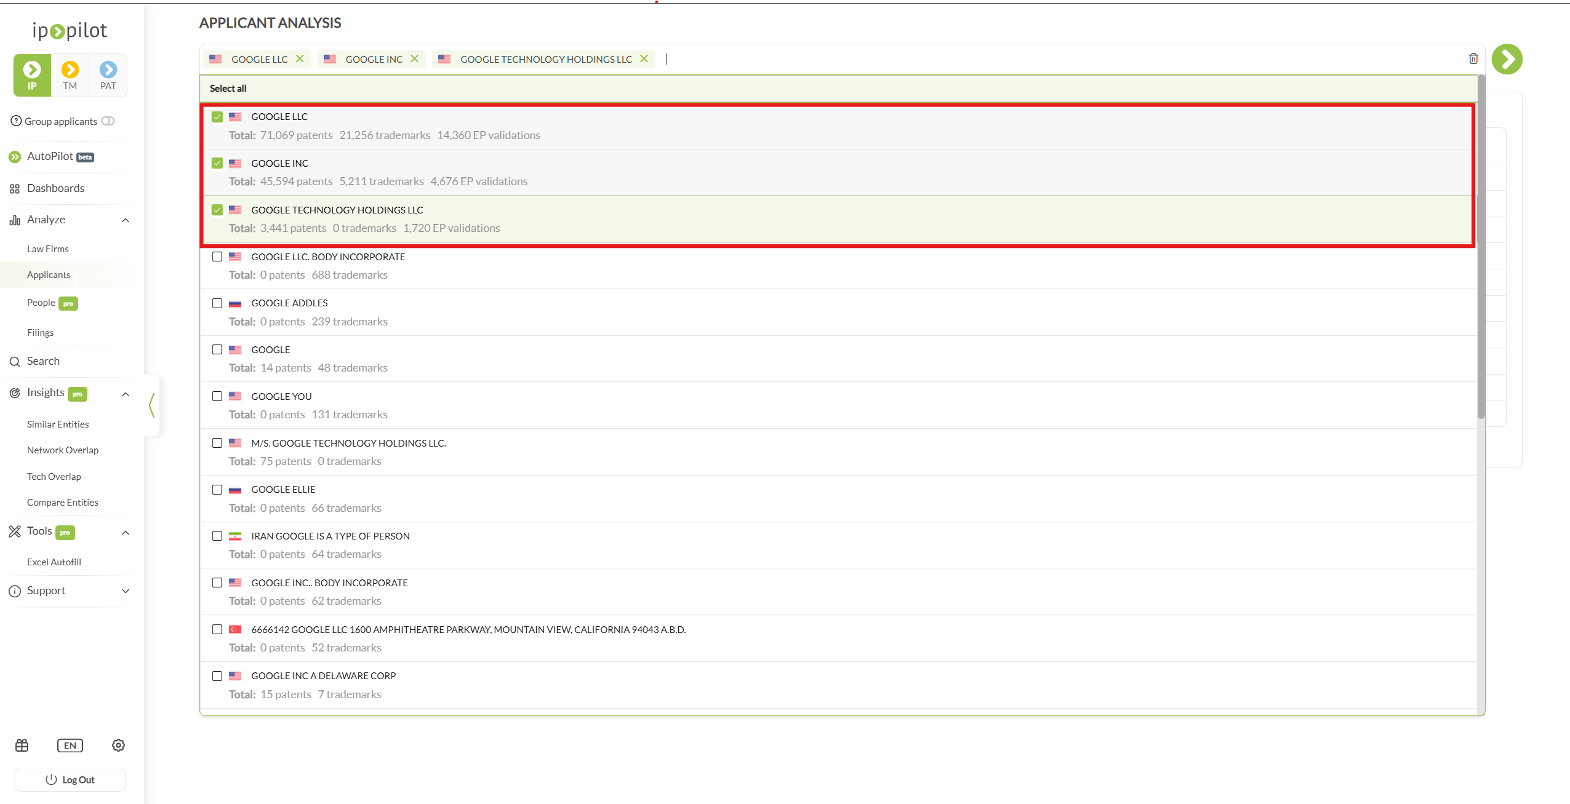The width and height of the screenshot is (1570, 804).
Task: Open Excel Autofill tool
Action: pyautogui.click(x=54, y=562)
